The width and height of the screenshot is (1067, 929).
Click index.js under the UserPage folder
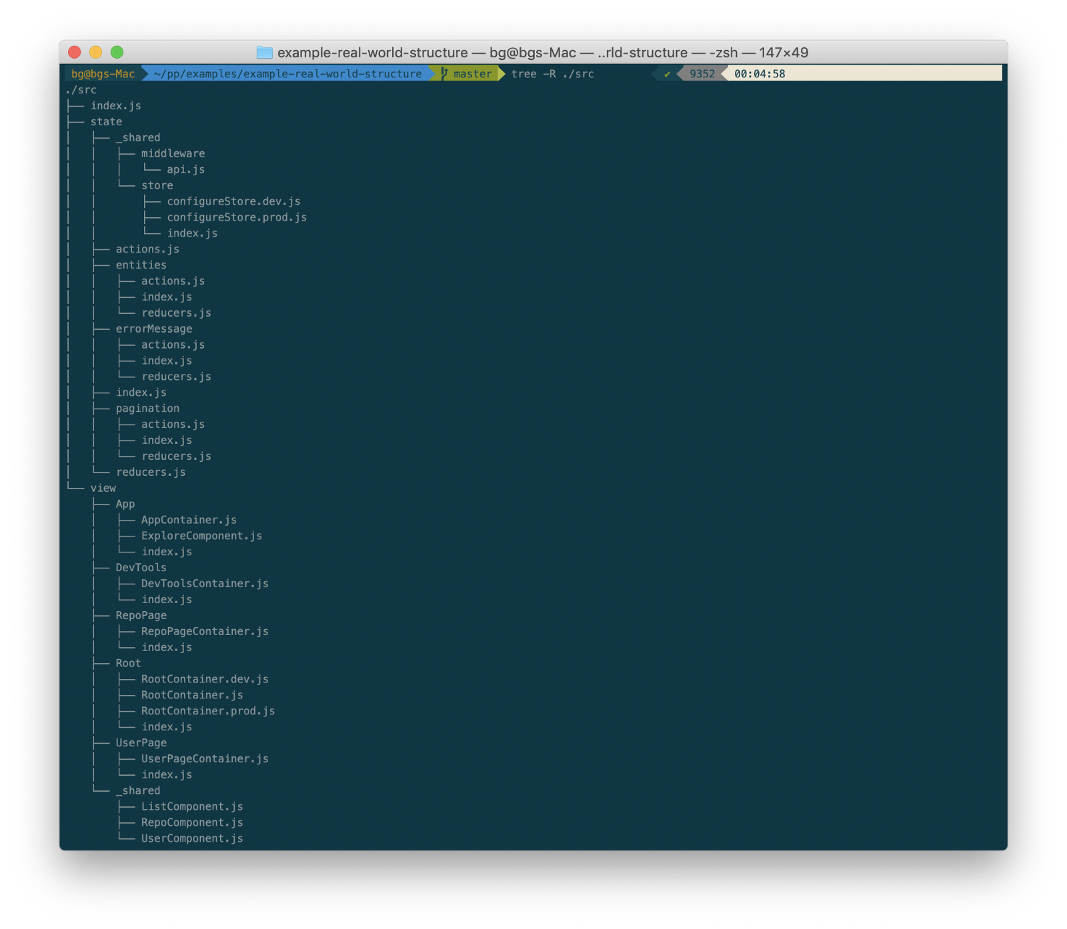(x=167, y=775)
